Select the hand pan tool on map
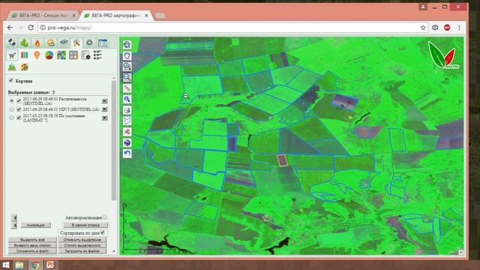Viewport: 480px width, 270px height. tap(127, 55)
